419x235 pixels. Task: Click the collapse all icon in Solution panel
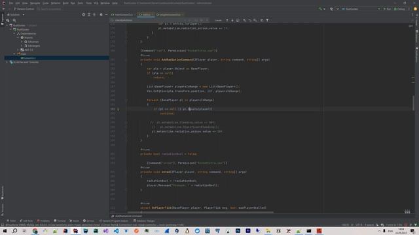pyautogui.click(x=94, y=14)
